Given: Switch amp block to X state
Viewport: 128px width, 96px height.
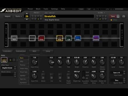Looking at the screenshot, I should (x=10, y=60).
